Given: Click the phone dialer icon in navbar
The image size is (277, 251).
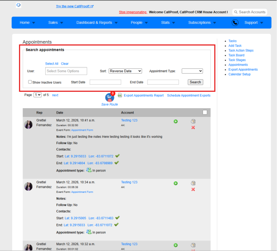Looking at the screenshot, I should point(235,23).
